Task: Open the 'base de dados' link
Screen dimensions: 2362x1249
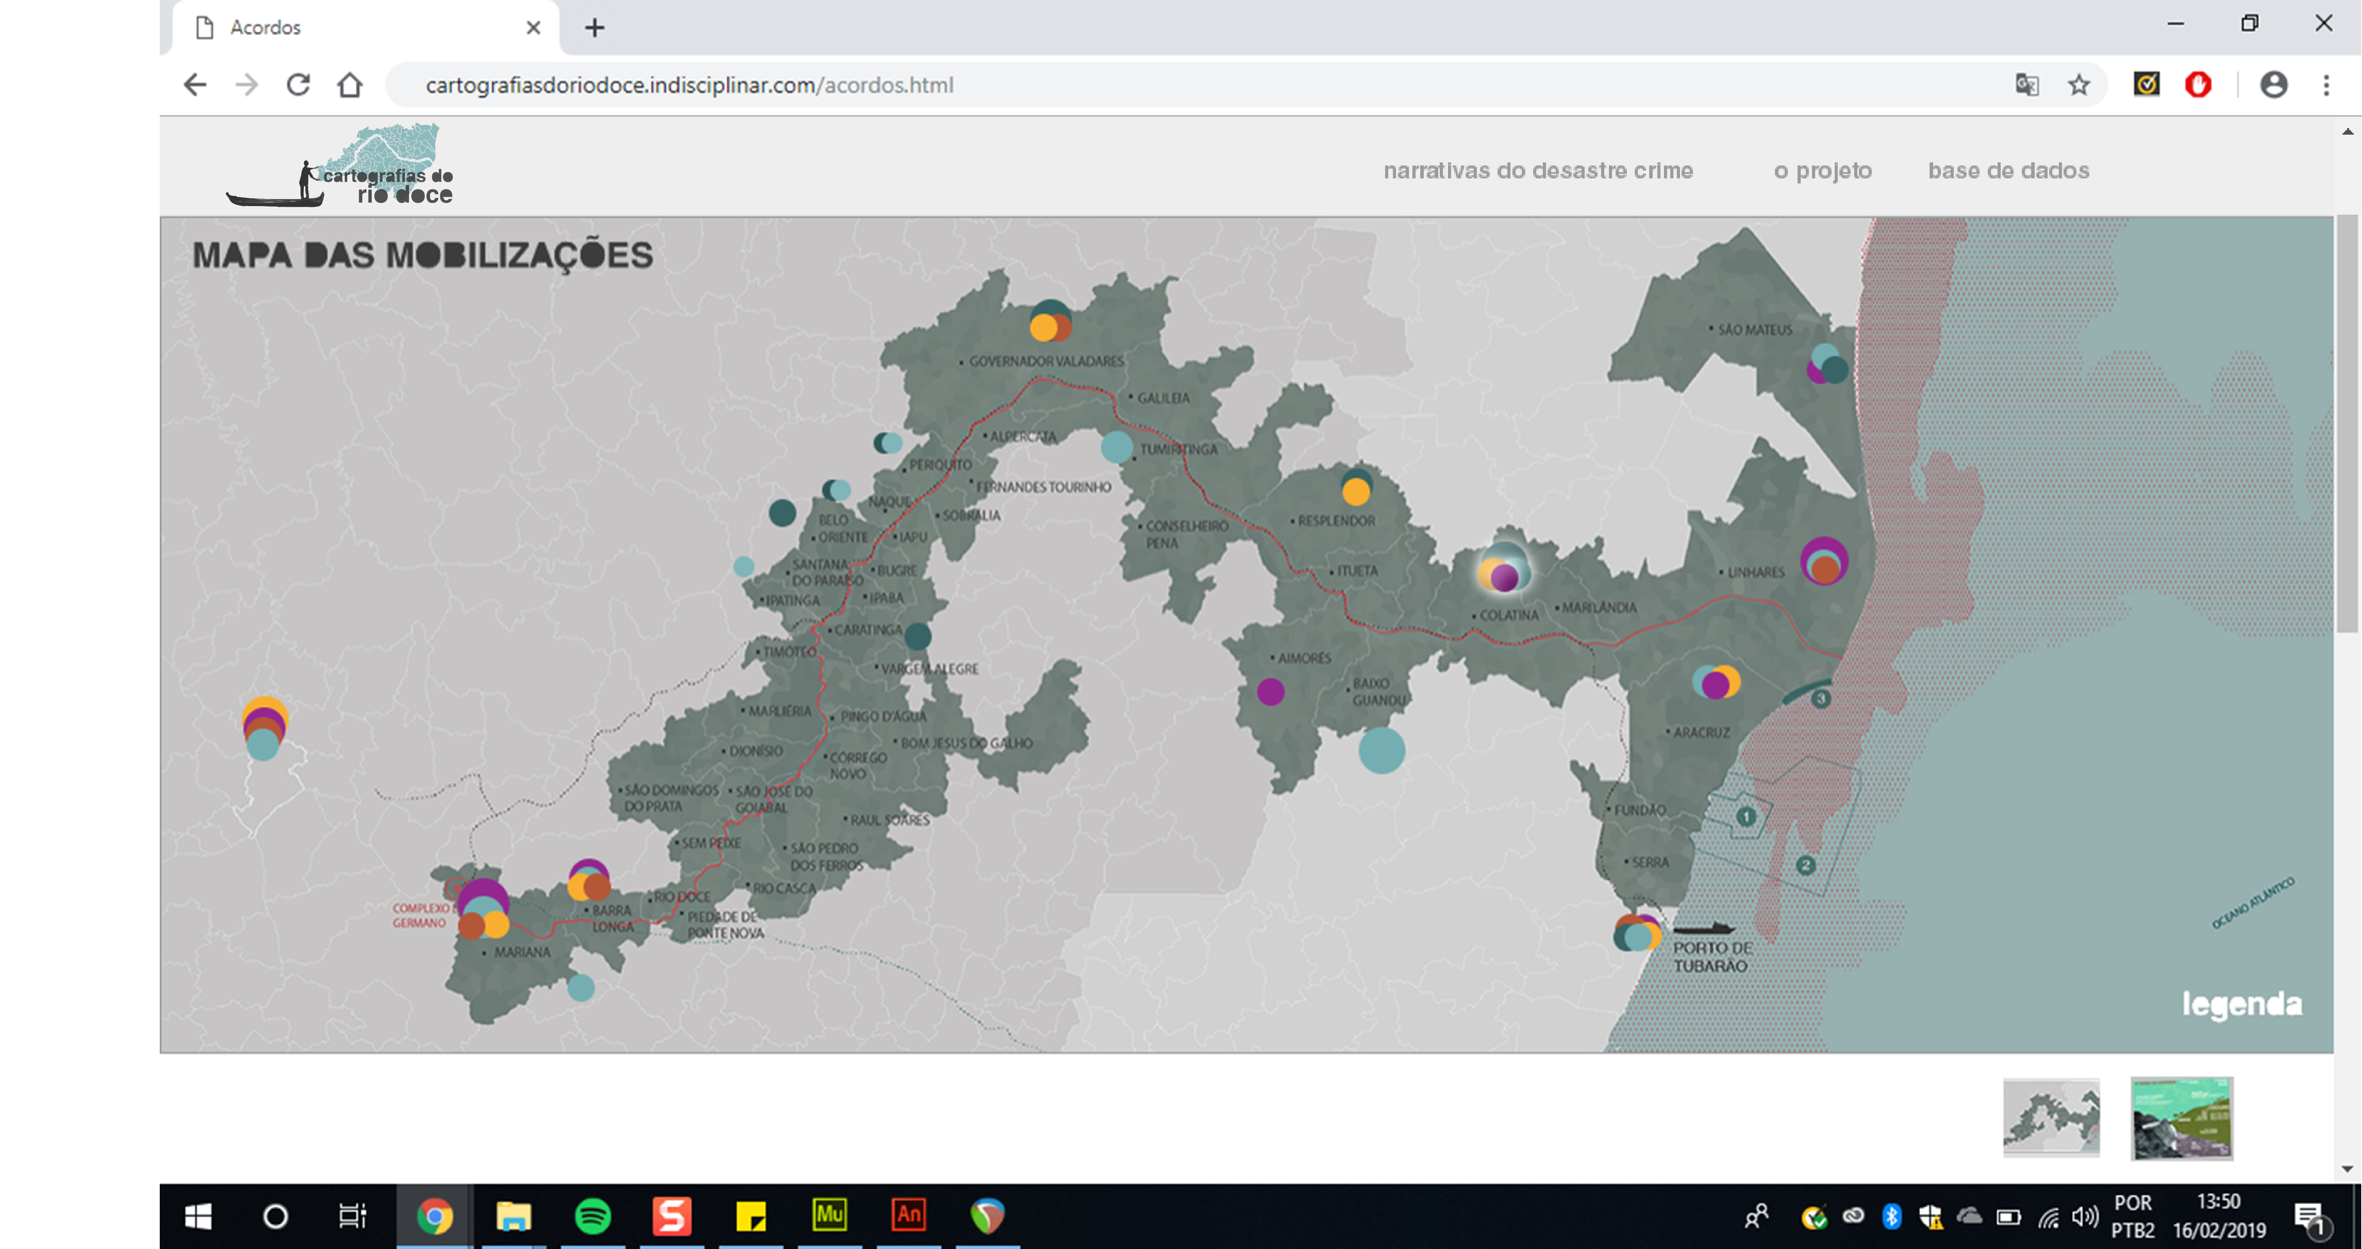Action: (2008, 171)
